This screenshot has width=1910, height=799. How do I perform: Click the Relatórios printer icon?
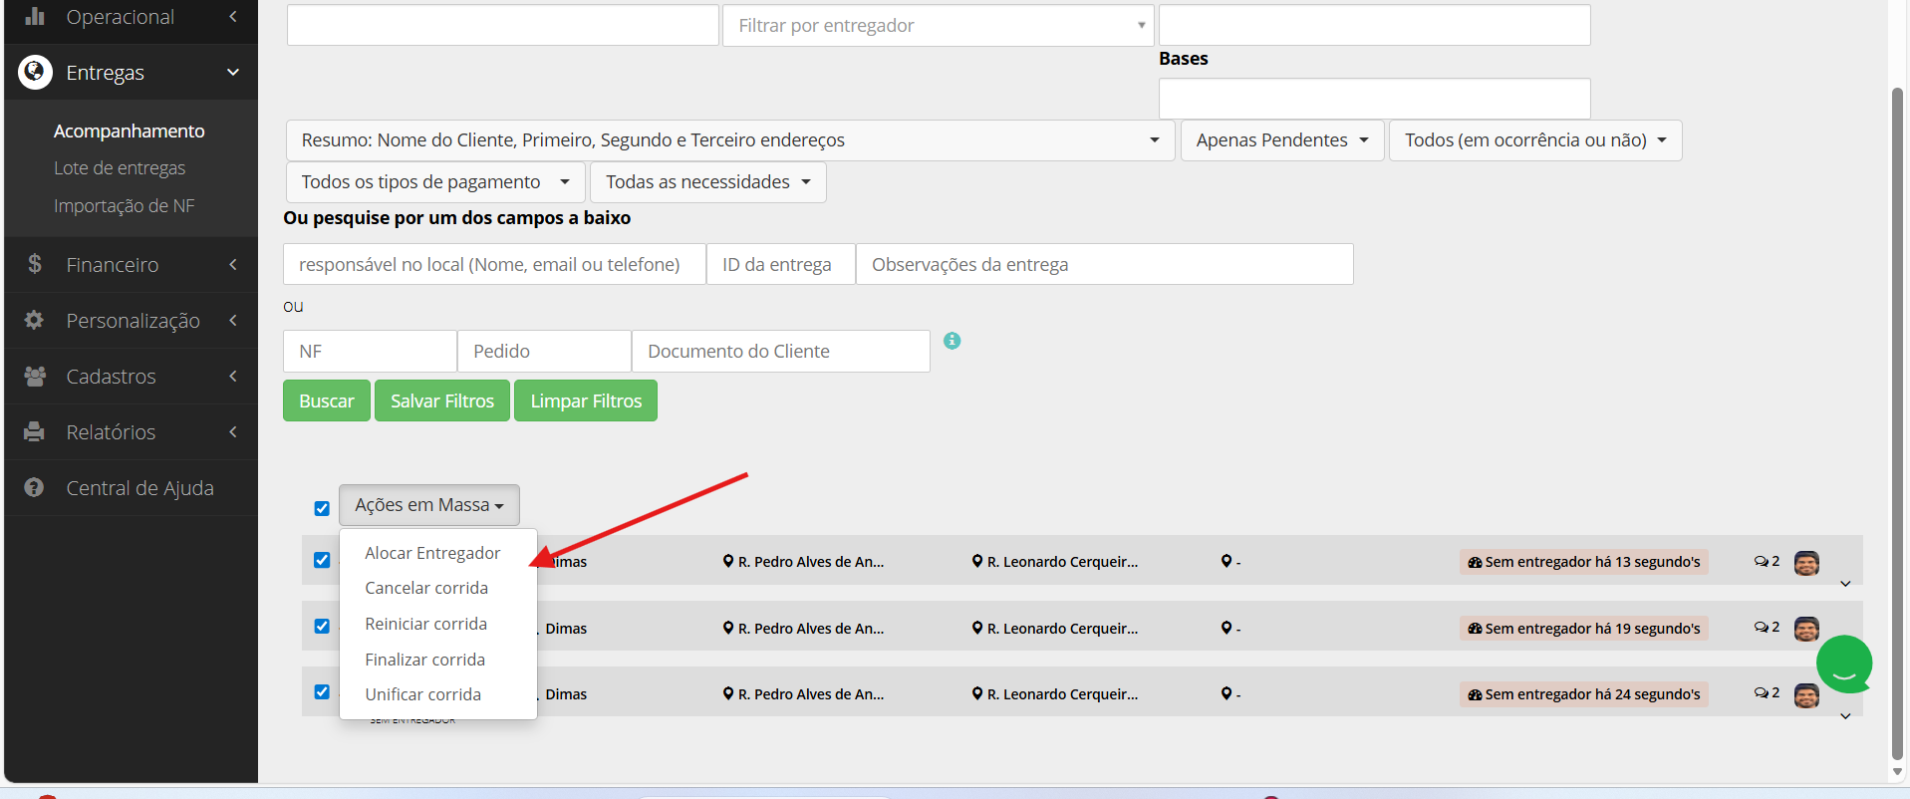35,431
